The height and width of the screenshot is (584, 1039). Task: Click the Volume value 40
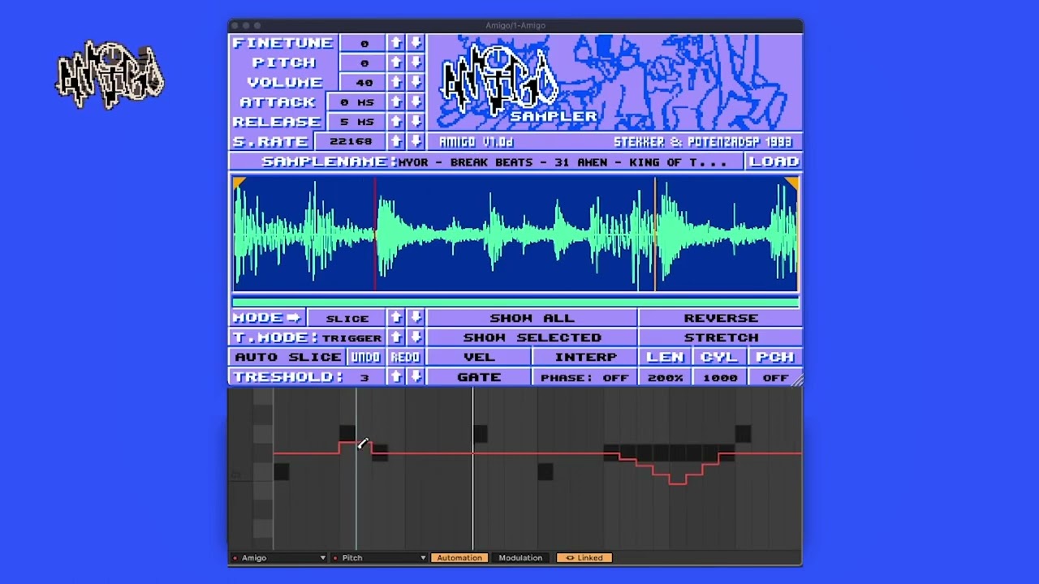click(x=364, y=82)
